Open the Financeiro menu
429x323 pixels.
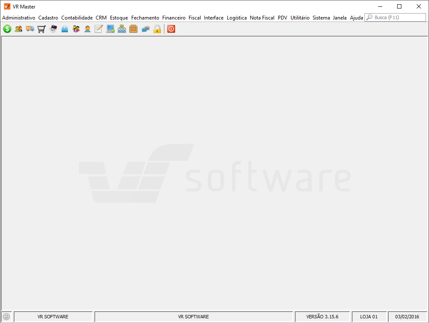(174, 18)
